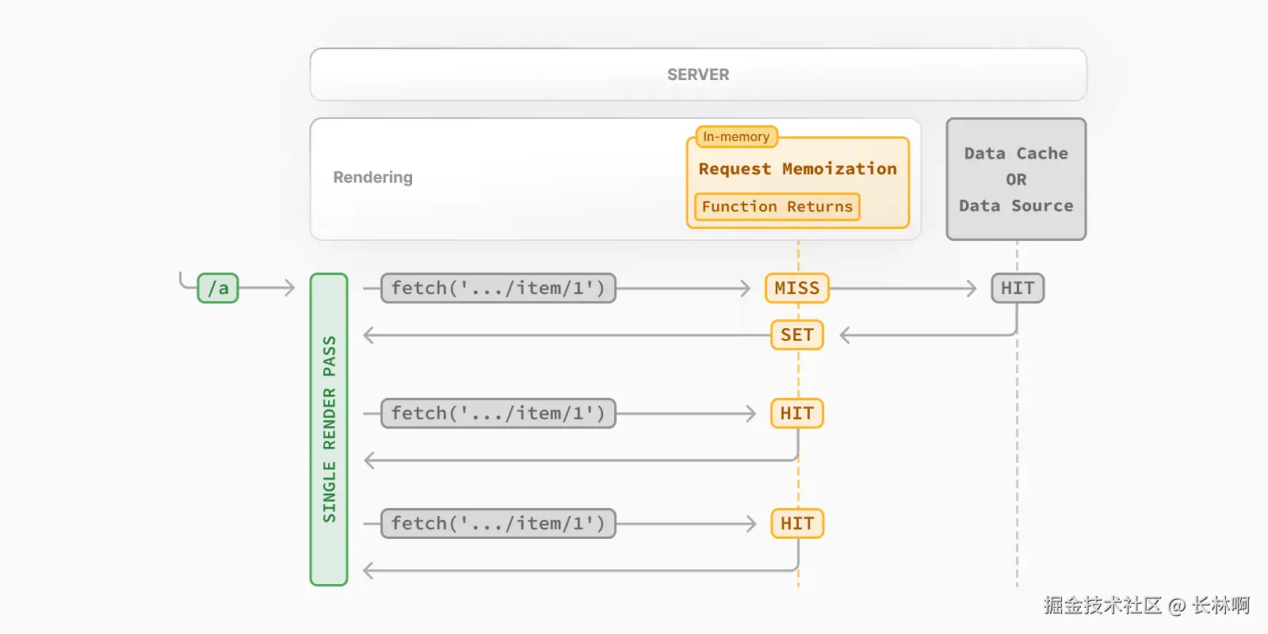Click the middle fetch('.../item/1') box
This screenshot has height=634, width=1268.
498,414
